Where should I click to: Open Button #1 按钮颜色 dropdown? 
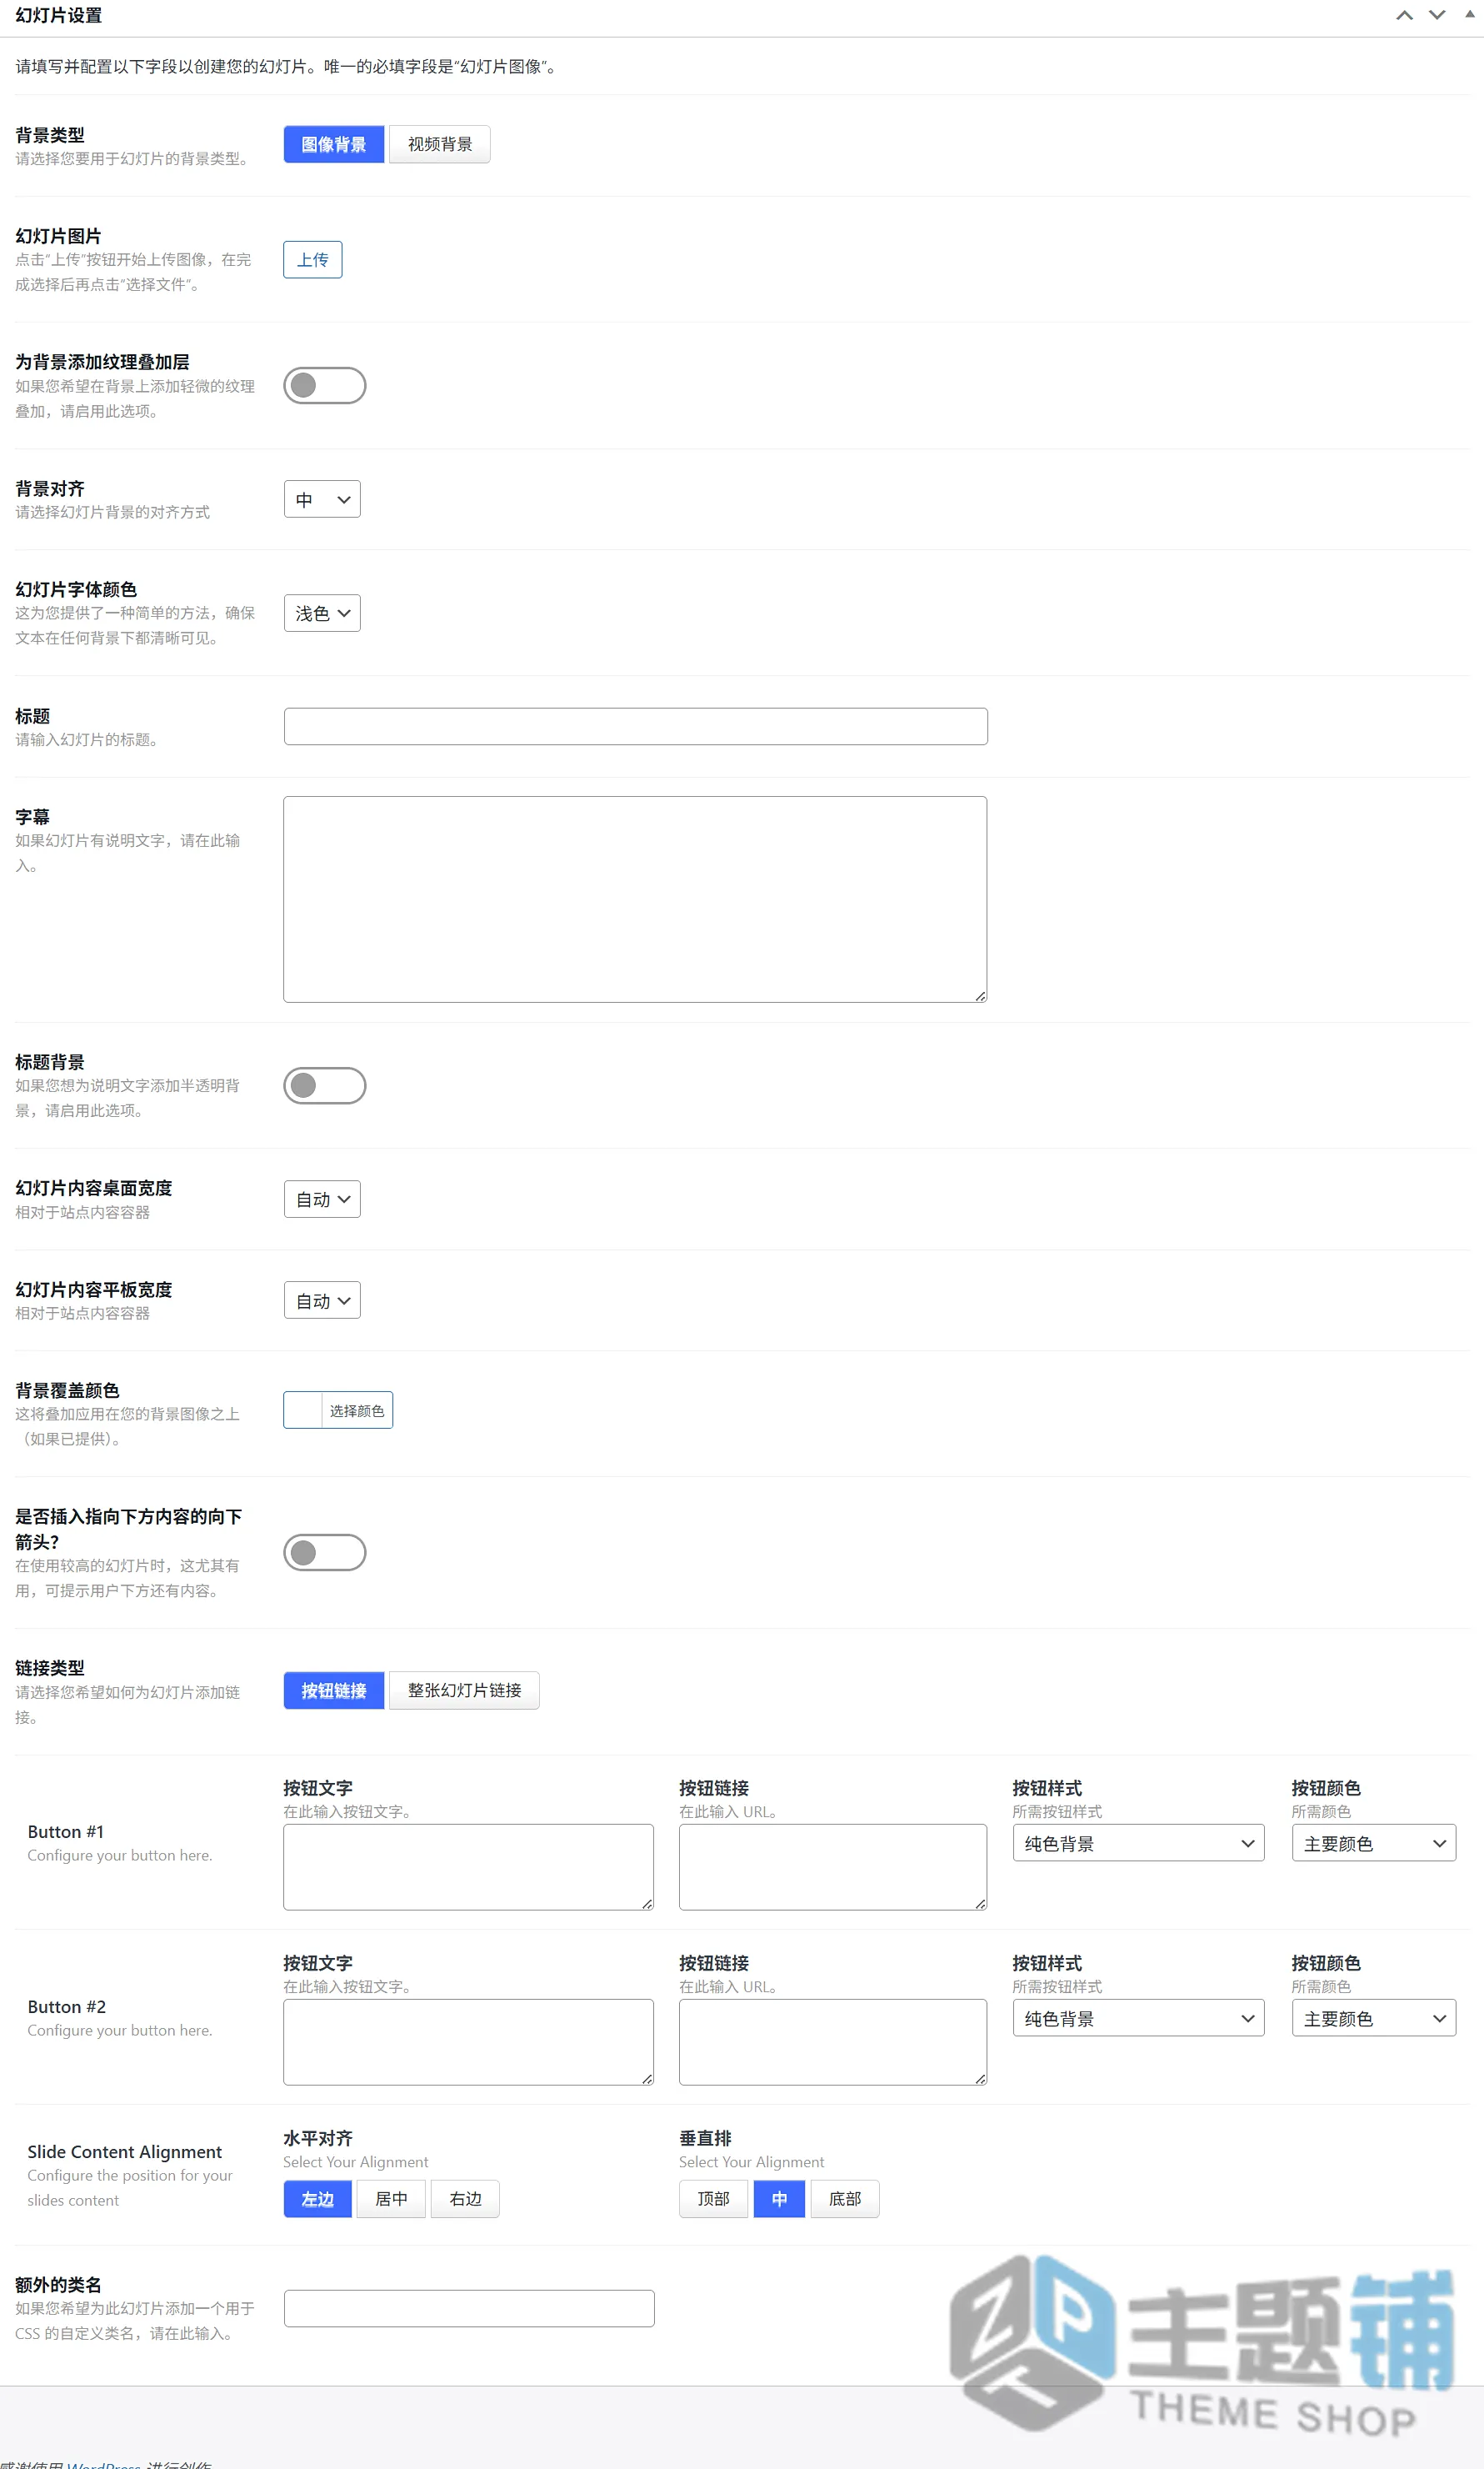pos(1373,1843)
